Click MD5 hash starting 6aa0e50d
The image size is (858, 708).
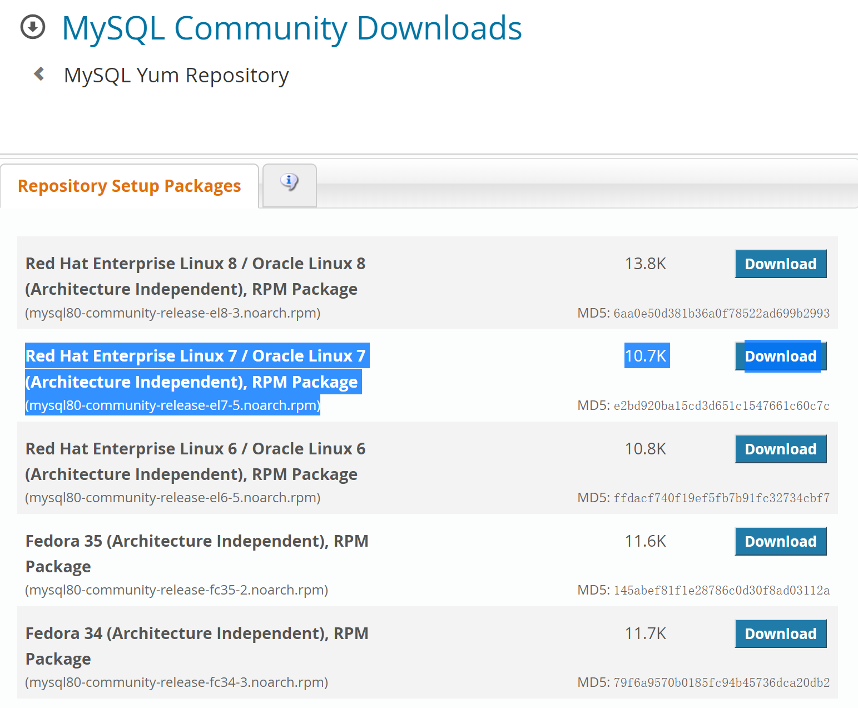[722, 313]
